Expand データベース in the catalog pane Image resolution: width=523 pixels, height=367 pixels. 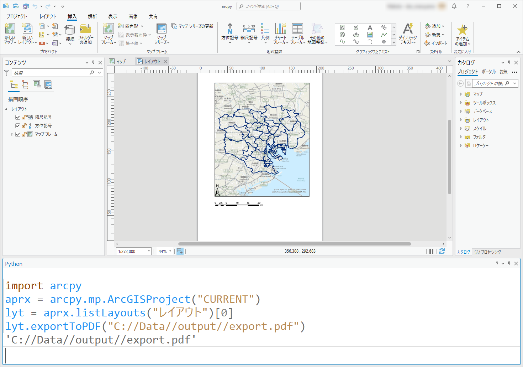coord(461,111)
